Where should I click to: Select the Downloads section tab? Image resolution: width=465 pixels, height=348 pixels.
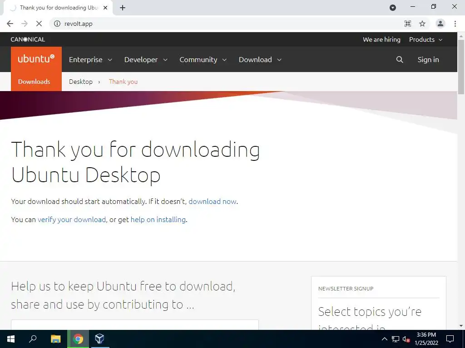pyautogui.click(x=36, y=82)
